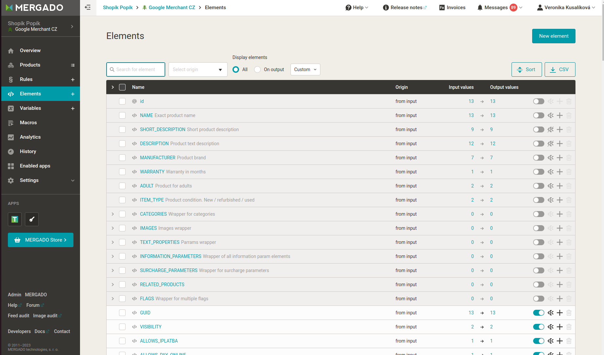Open the Select origin dropdown
This screenshot has width=604, height=355.
[198, 69]
